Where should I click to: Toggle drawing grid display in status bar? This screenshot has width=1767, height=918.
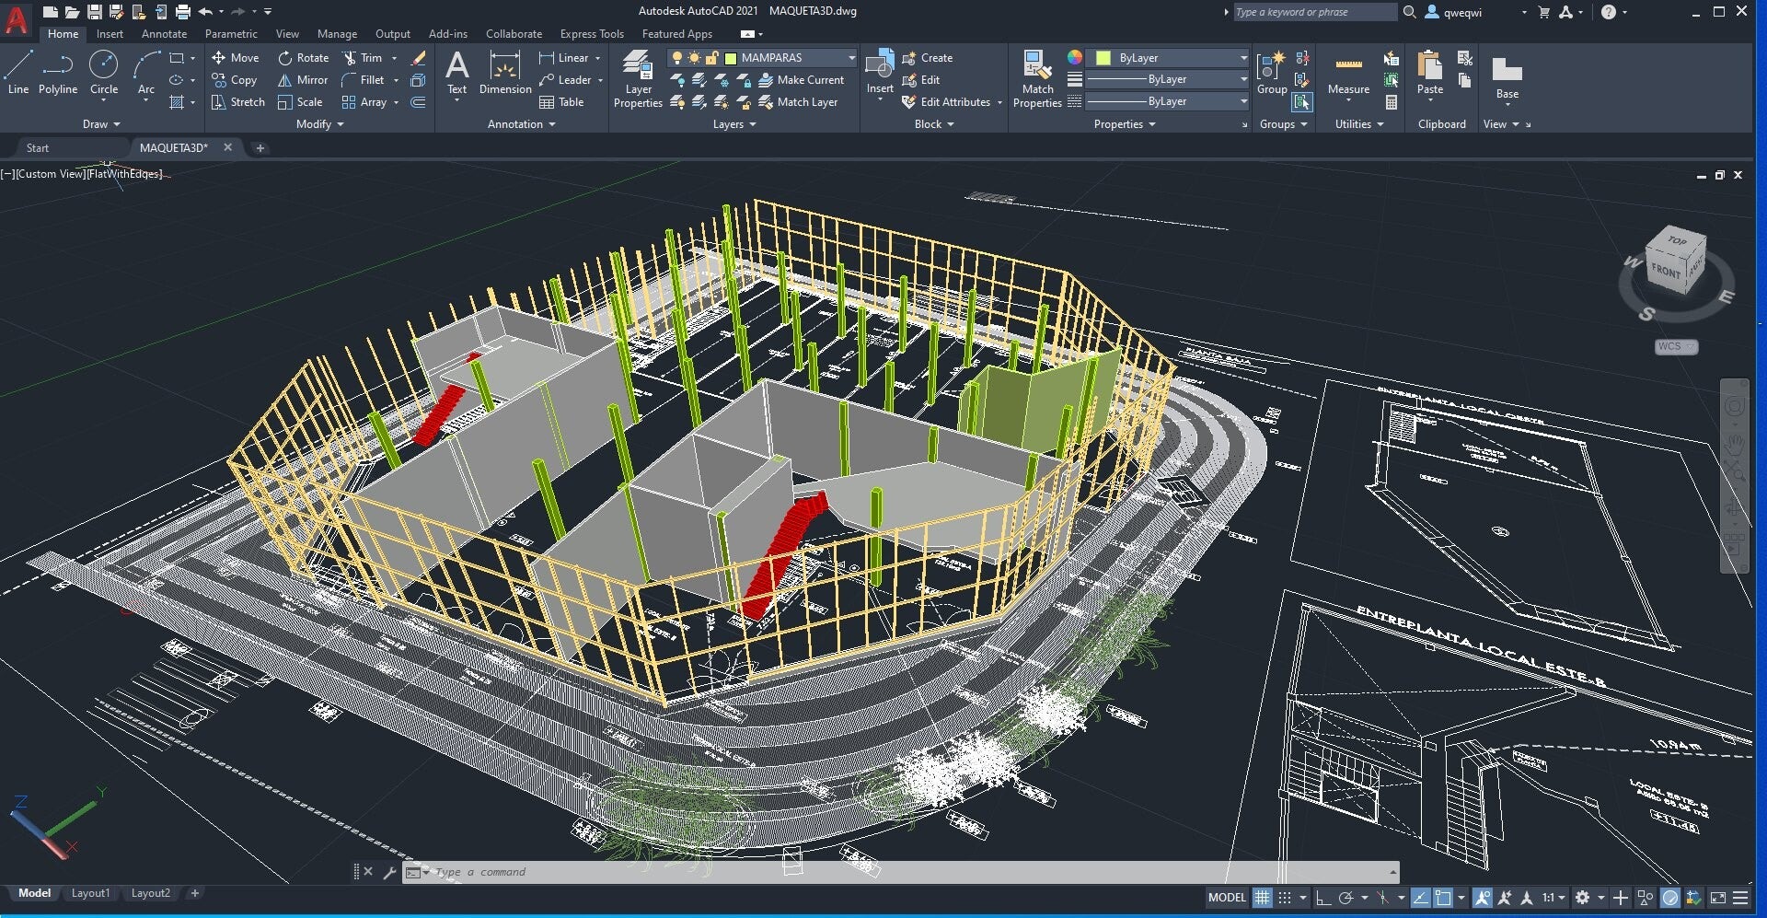pos(1262,898)
